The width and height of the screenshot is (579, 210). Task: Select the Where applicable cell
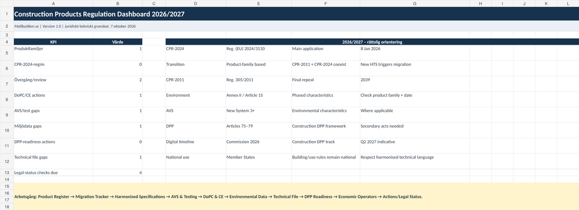pos(414,114)
